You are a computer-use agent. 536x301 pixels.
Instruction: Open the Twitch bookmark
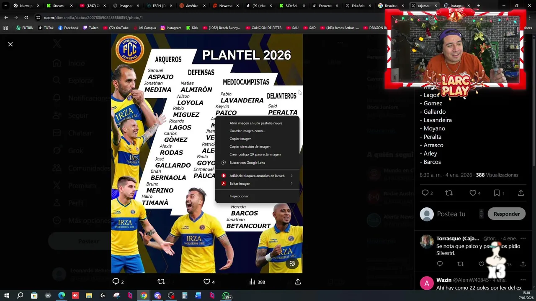click(91, 28)
